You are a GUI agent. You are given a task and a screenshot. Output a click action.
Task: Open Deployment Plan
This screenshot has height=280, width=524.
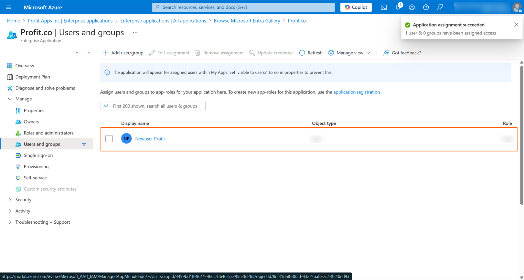pos(28,77)
